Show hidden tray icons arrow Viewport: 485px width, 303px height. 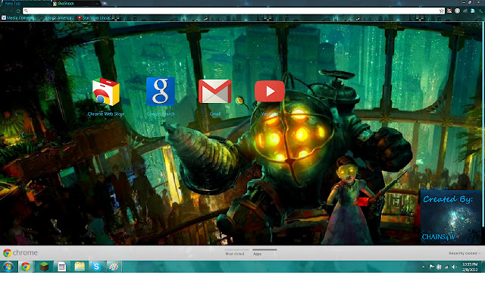click(x=423, y=267)
